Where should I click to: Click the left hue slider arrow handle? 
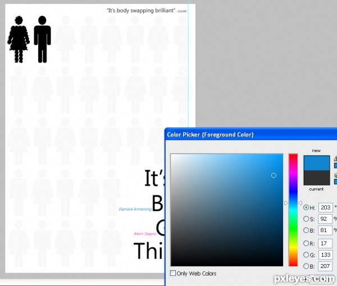[x=286, y=203]
